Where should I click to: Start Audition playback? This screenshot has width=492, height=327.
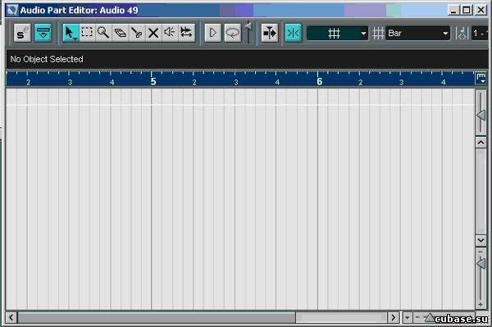(x=212, y=33)
